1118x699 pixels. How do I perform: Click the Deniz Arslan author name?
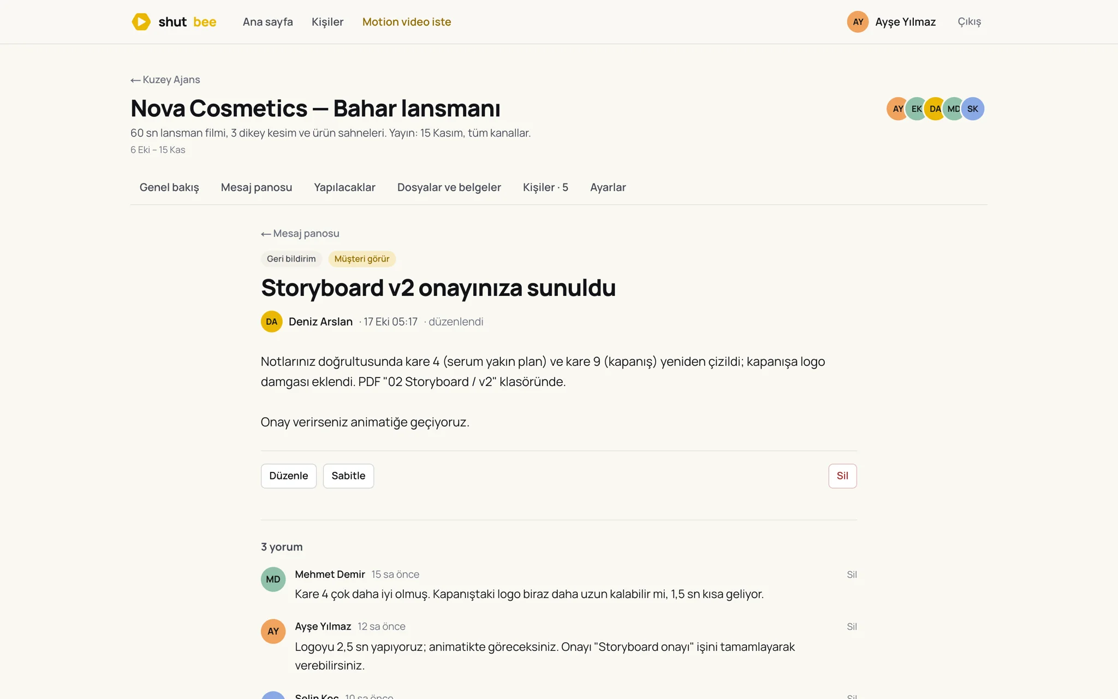pos(320,322)
